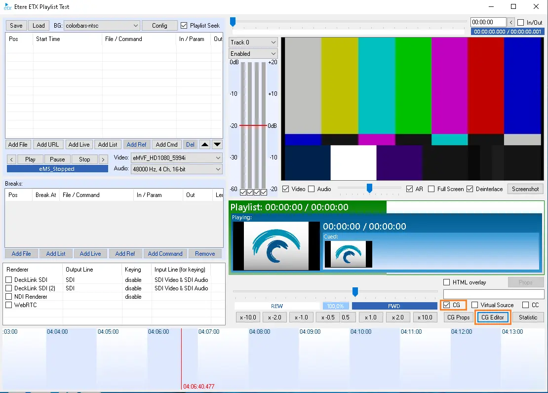Click the Cued clip thumbnail

[348, 254]
